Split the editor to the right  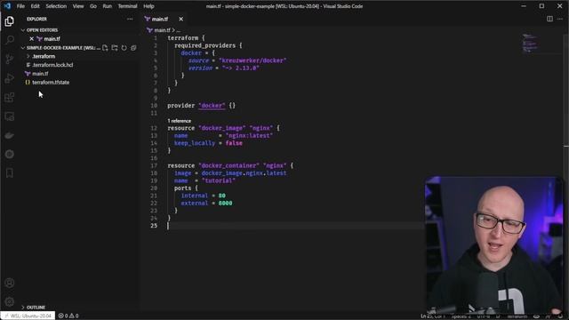click(x=549, y=19)
